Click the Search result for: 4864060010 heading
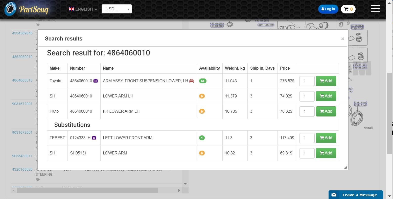Image resolution: width=393 pixels, height=199 pixels. pyautogui.click(x=99, y=53)
